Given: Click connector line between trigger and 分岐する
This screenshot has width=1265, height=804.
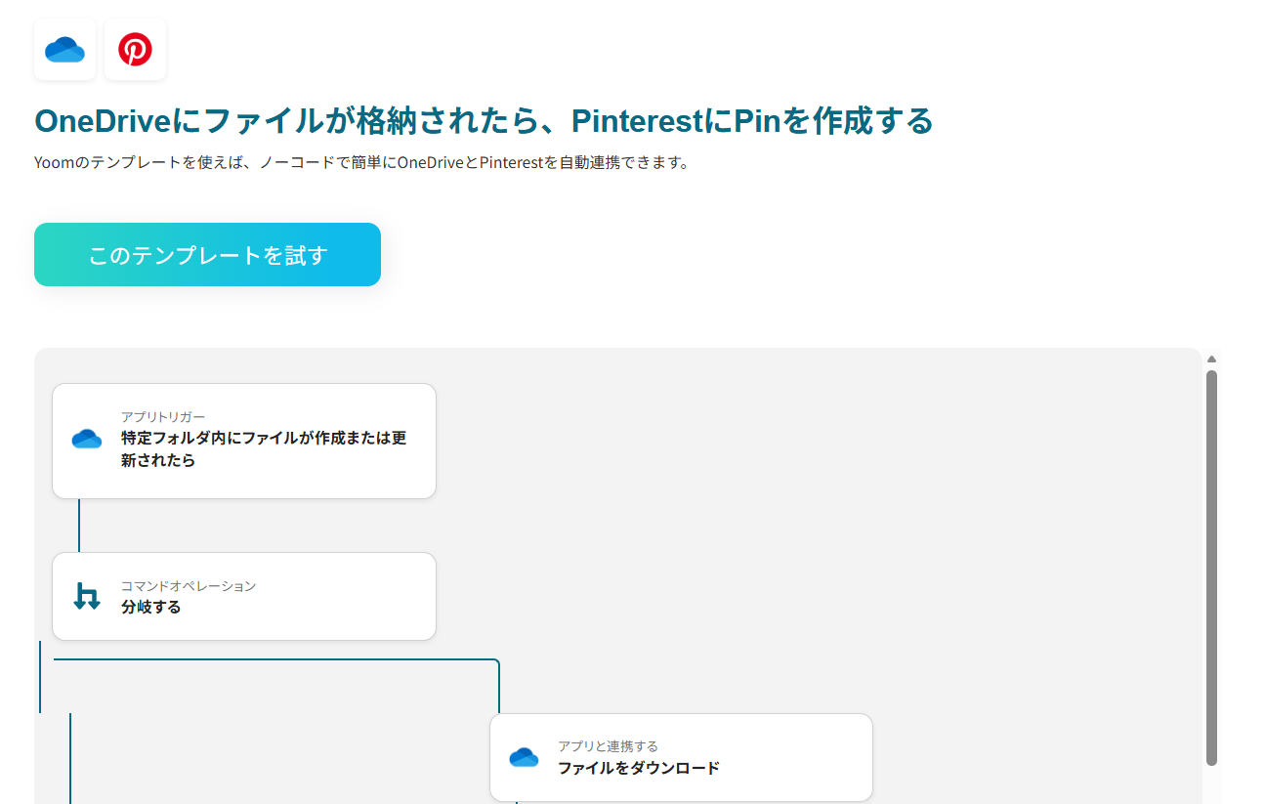Looking at the screenshot, I should pyautogui.click(x=79, y=526).
